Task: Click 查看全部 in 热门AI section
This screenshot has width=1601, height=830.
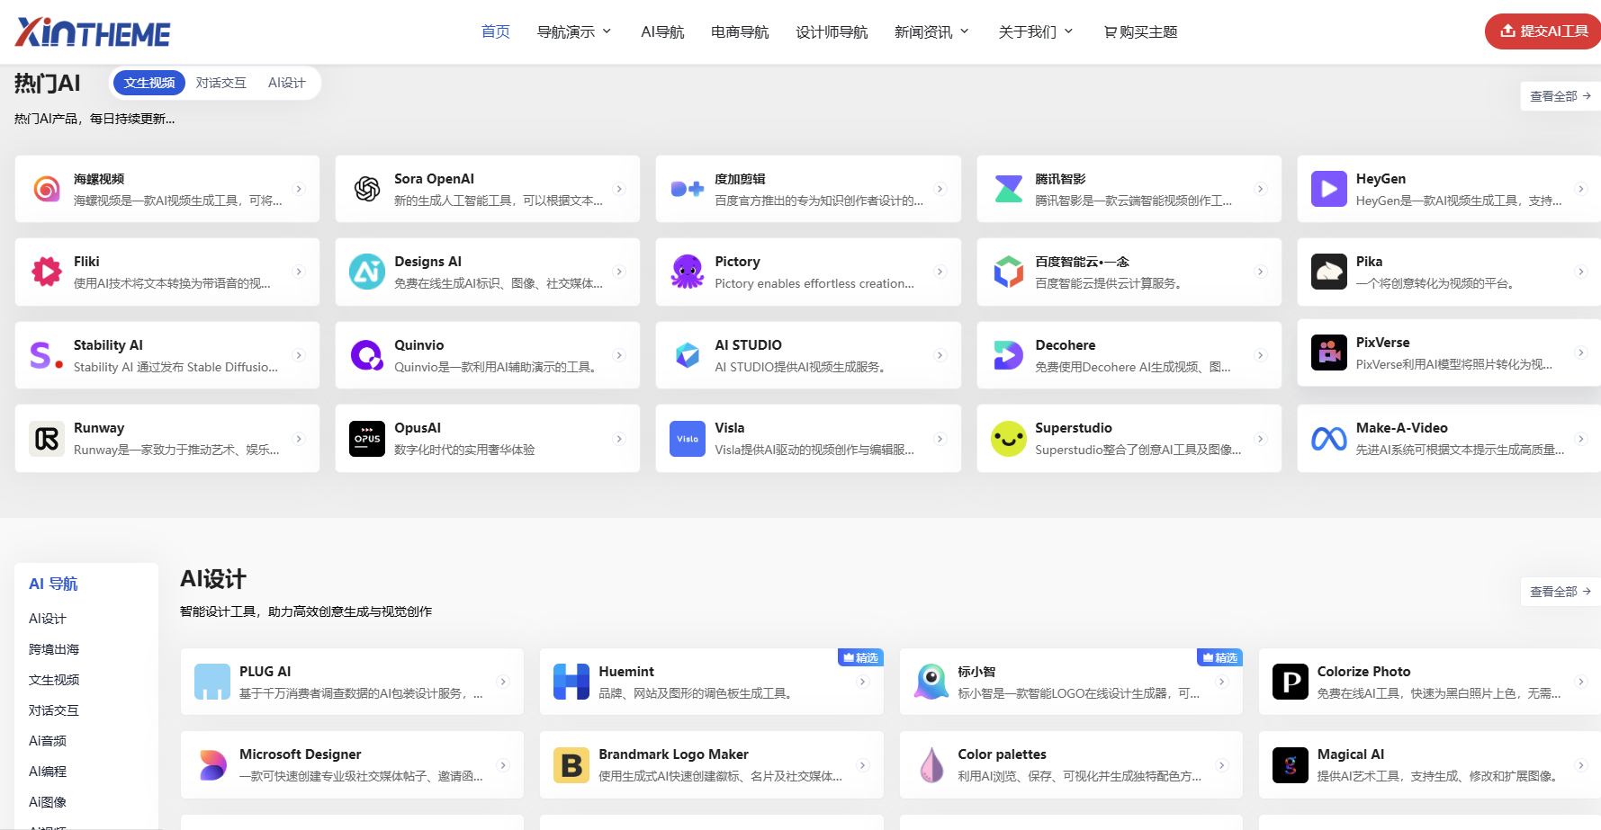Action: (x=1561, y=95)
